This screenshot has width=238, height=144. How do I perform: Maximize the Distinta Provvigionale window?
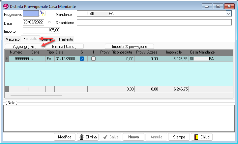(218, 6)
